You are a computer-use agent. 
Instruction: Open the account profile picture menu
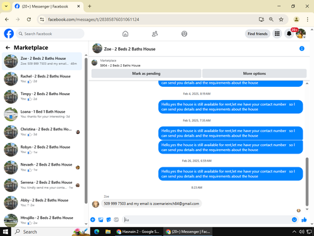click(301, 33)
